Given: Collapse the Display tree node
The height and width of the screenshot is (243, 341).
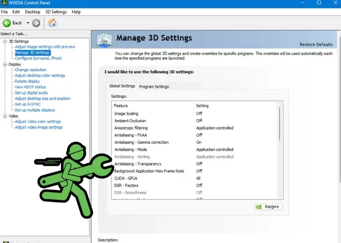Looking at the screenshot, I should 5,64.
